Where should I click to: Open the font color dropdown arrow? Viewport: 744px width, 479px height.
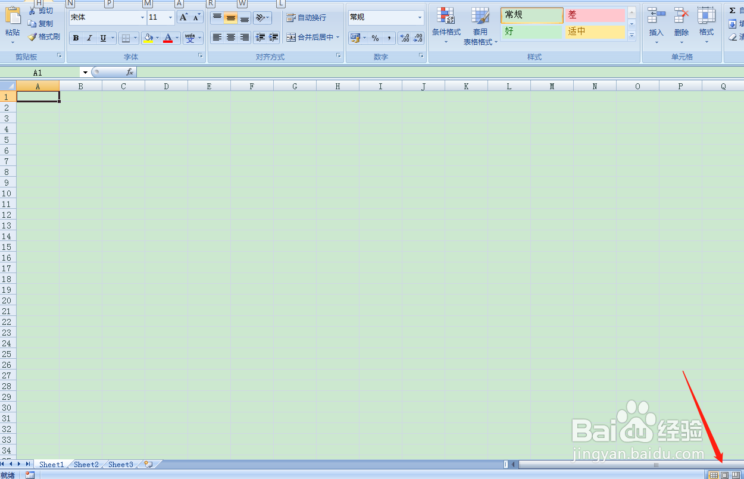point(178,38)
